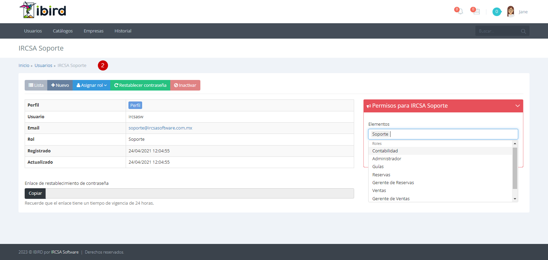Viewport: 548px width, 260px height.
Task: Click the Elementos input containing Soporte
Action: point(443,134)
